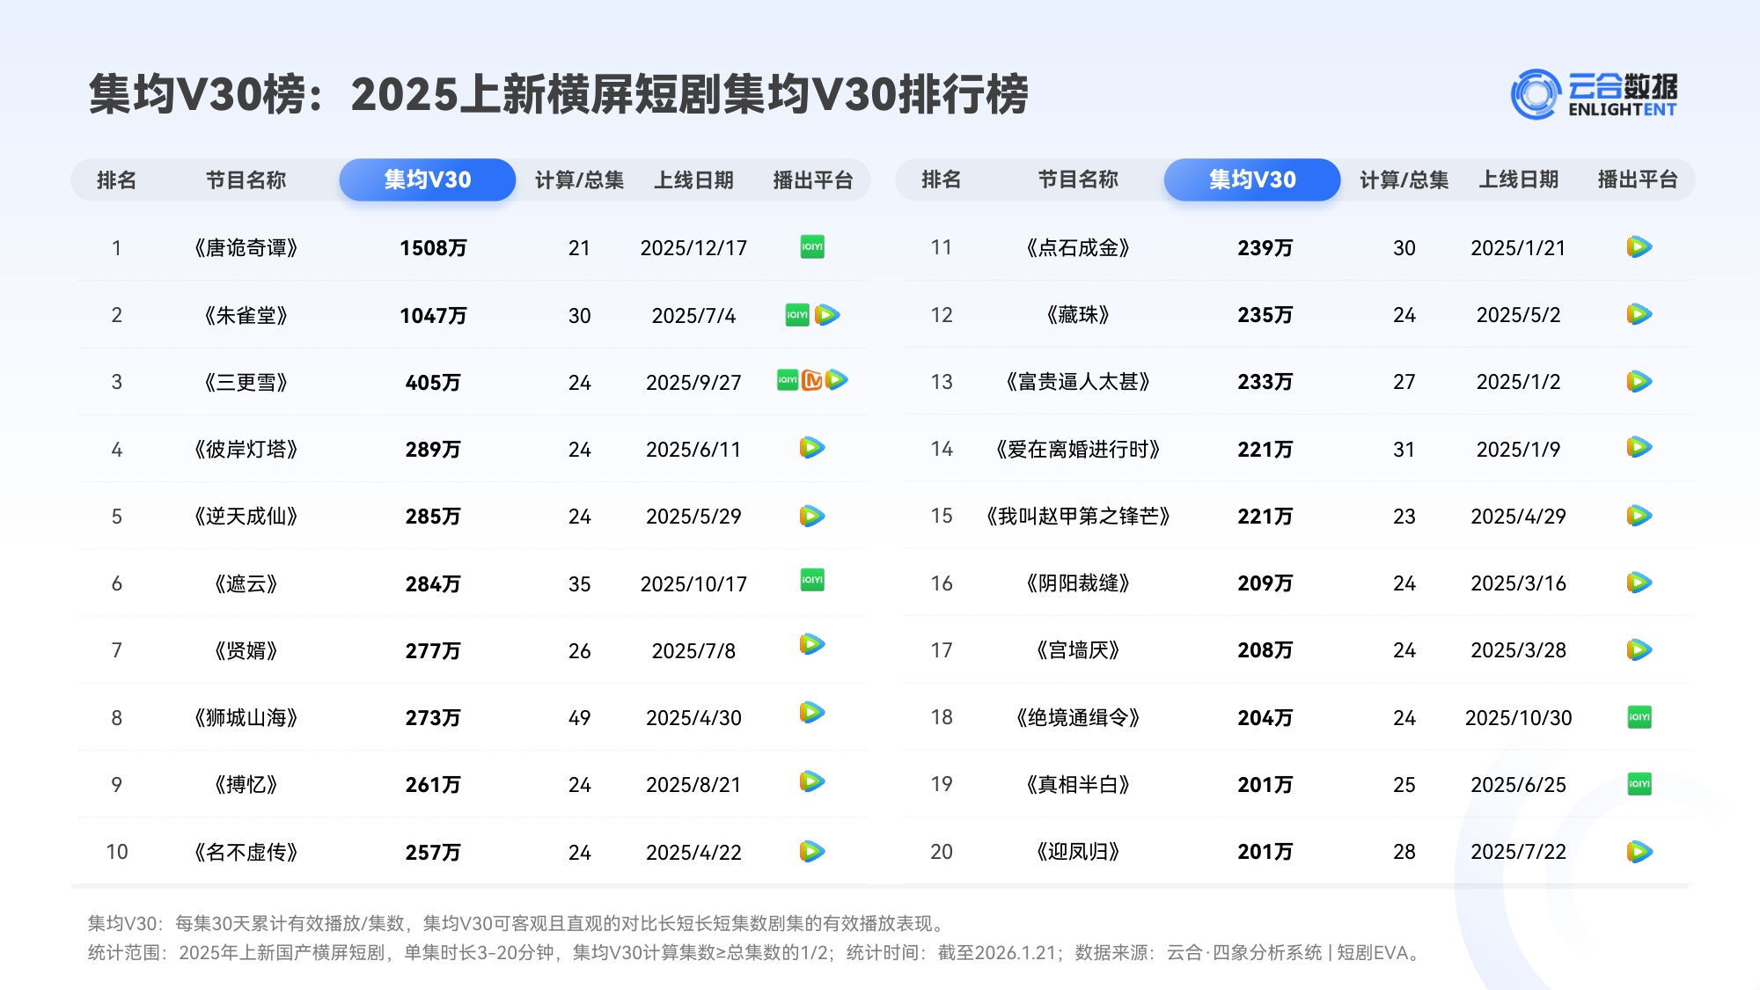
Task: Click the iQIYI platform icon for 《唐诡奇谭》
Action: pos(814,248)
